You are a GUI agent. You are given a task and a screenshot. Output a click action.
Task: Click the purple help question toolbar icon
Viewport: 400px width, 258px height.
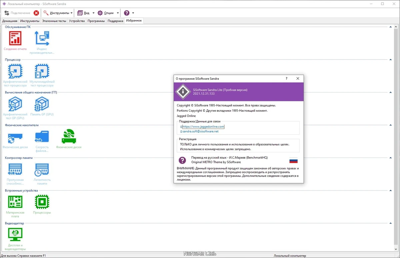(127, 13)
